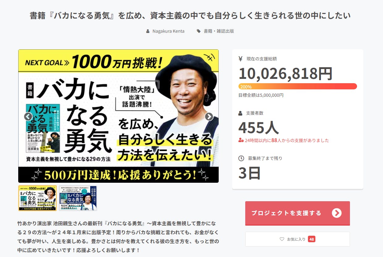Viewport: 383px width, 257px height.
Task: Click the next image arrow on carousel
Action: [209, 116]
